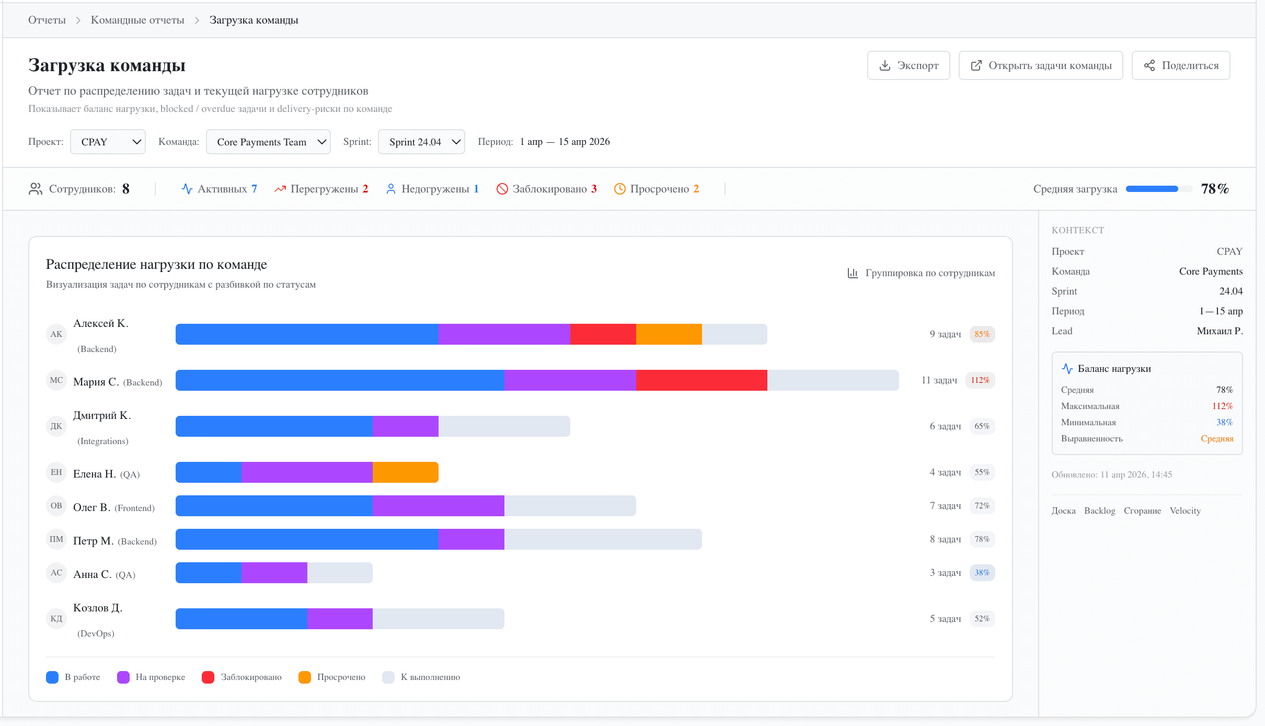This screenshot has height=726, width=1265.
Task: Click the employees icon beside Сотрудников
Action: (x=36, y=189)
